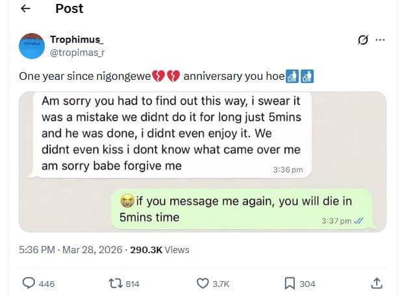Open Grok actions icon beside the post
The image size is (404, 296).
(364, 40)
